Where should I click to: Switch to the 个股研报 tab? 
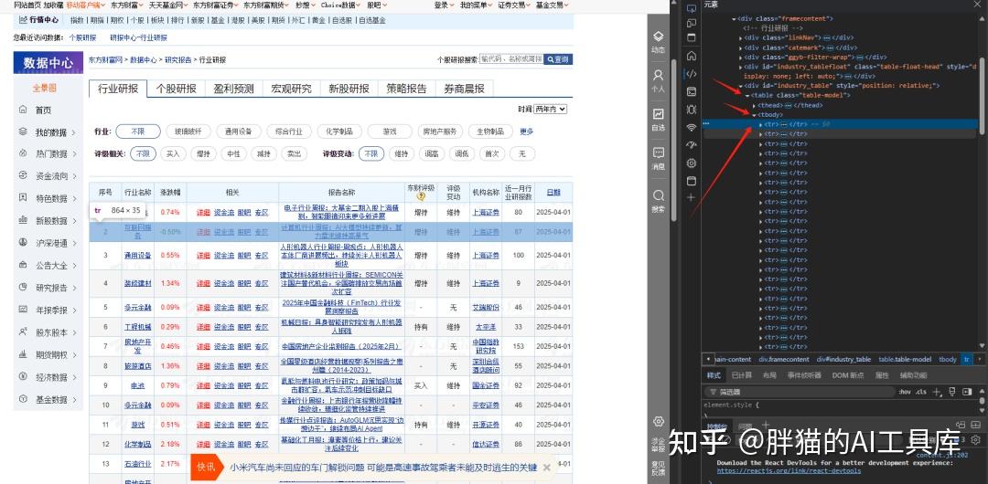click(x=176, y=89)
